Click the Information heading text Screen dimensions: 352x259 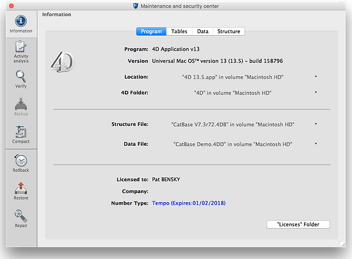point(56,15)
